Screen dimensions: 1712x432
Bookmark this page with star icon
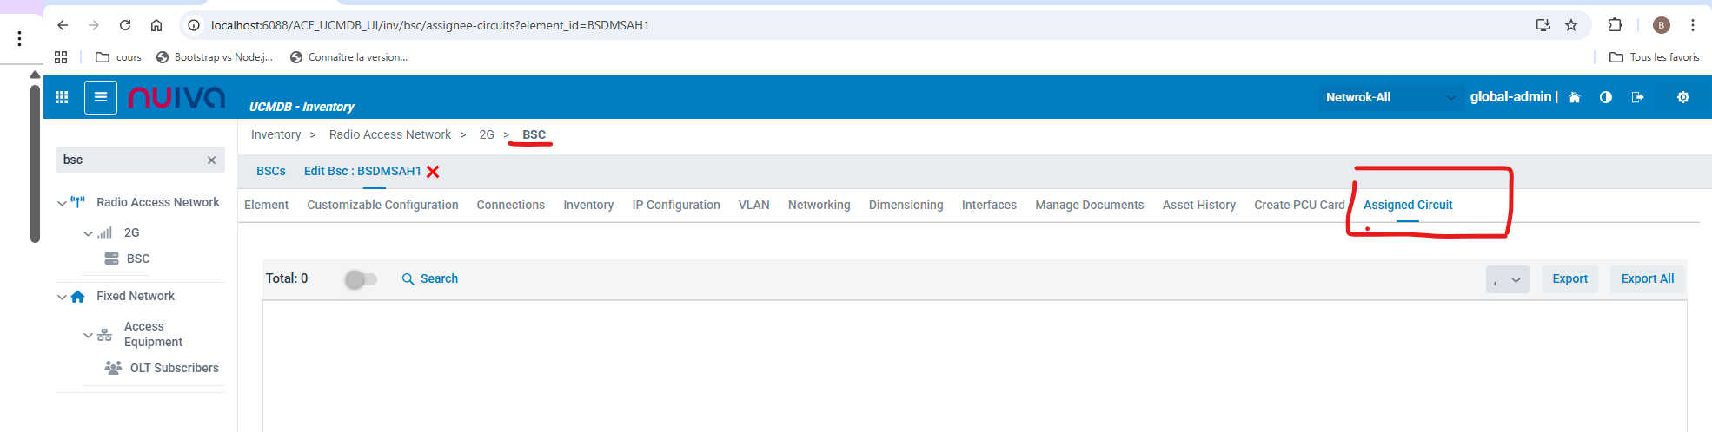1571,25
